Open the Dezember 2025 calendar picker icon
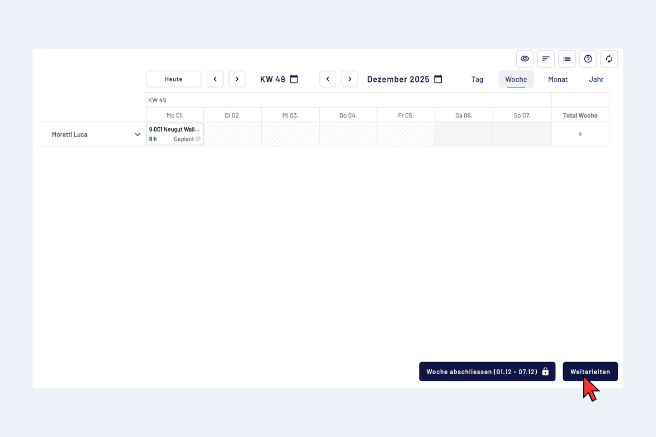 438,79
